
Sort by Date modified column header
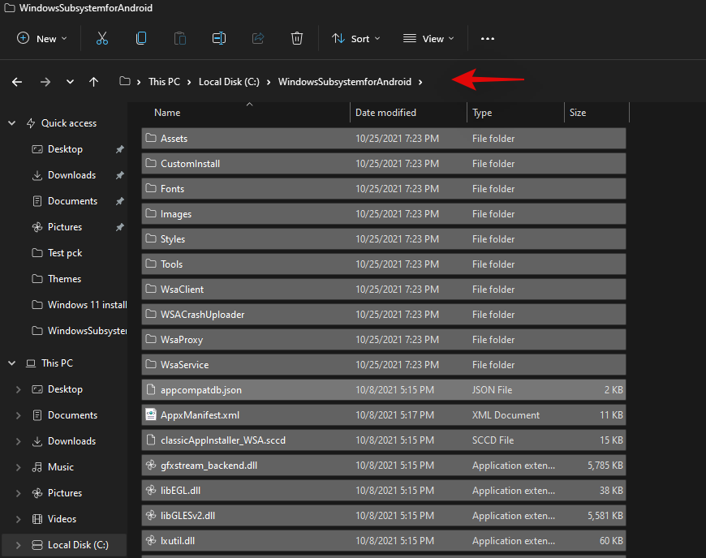click(x=386, y=113)
